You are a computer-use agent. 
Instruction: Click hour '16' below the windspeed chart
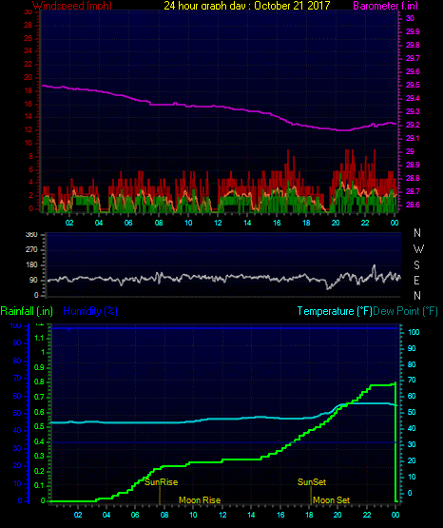click(x=277, y=223)
